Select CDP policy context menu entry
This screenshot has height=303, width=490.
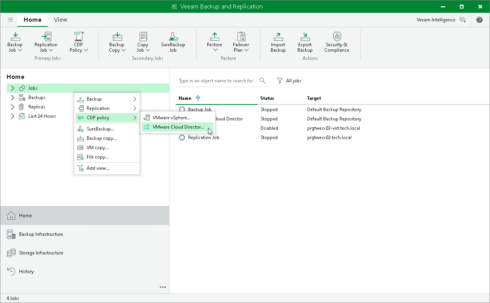point(107,118)
